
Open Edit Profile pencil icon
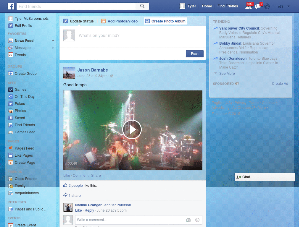point(11,26)
